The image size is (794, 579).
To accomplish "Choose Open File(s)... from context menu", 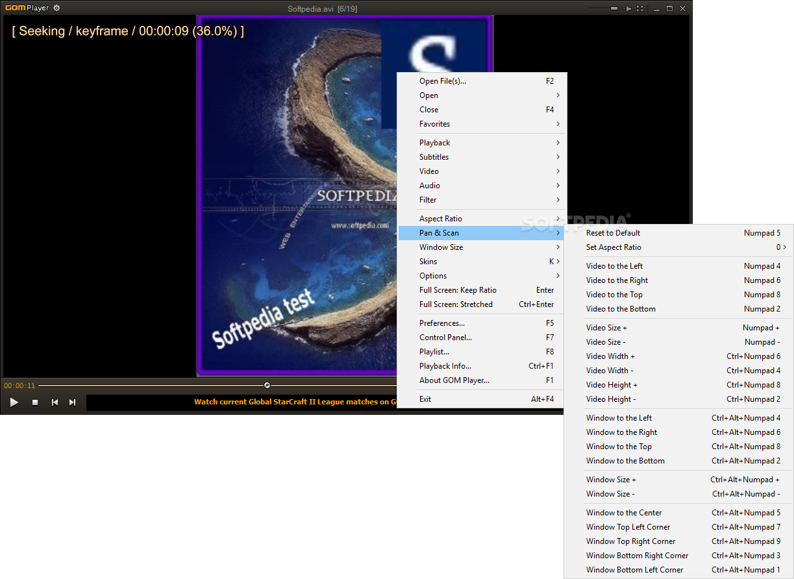I will point(482,81).
